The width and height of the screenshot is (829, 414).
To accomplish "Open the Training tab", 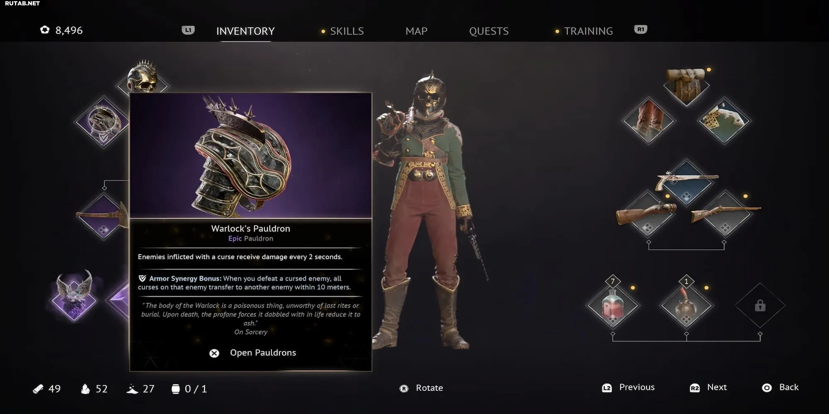I will tap(588, 31).
